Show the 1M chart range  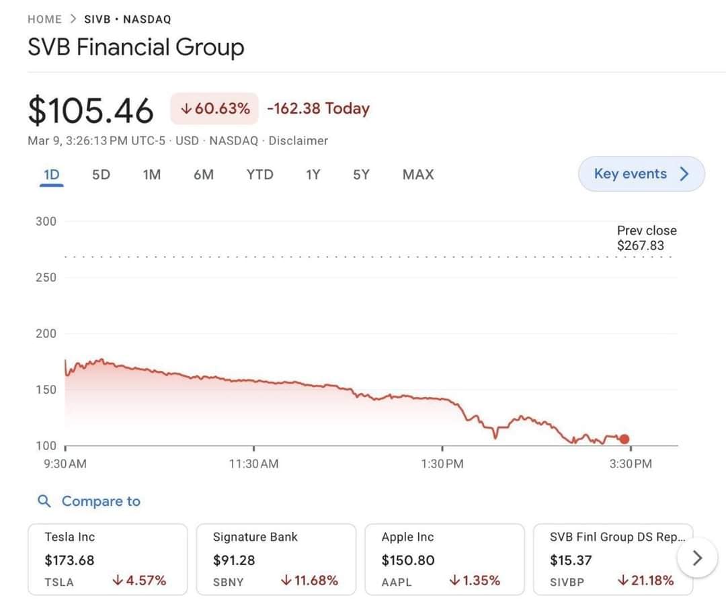pos(152,175)
